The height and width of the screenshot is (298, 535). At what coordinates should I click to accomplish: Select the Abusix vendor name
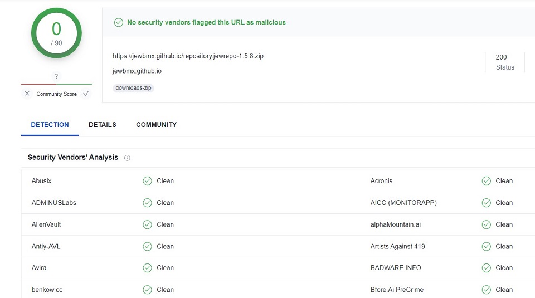[42, 181]
